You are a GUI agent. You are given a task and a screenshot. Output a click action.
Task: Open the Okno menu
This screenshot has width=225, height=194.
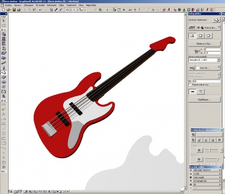click(x=81, y=5)
